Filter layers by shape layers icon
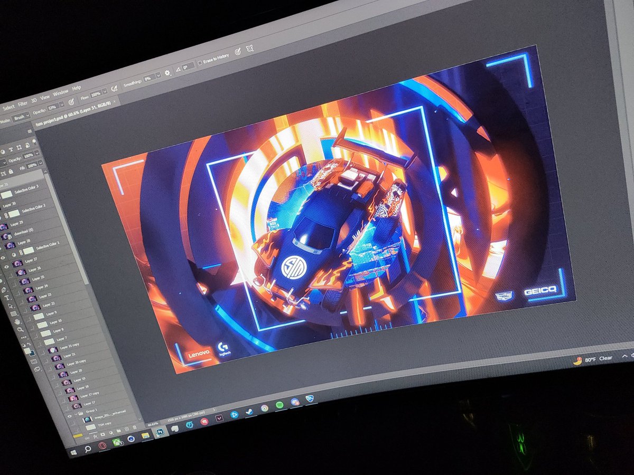The width and height of the screenshot is (634, 475). pyautogui.click(x=19, y=147)
